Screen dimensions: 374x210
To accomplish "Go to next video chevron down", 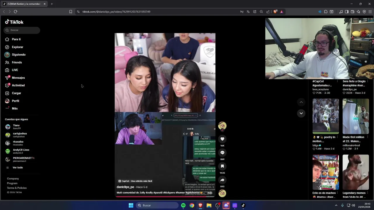I will (x=301, y=113).
